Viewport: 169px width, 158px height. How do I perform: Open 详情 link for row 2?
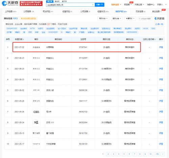[x=161, y=58]
